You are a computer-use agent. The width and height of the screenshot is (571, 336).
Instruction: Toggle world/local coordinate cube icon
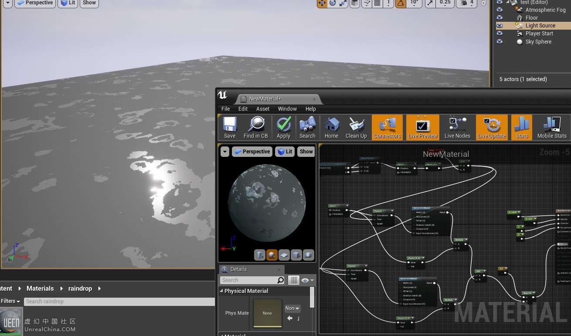coord(355,3)
